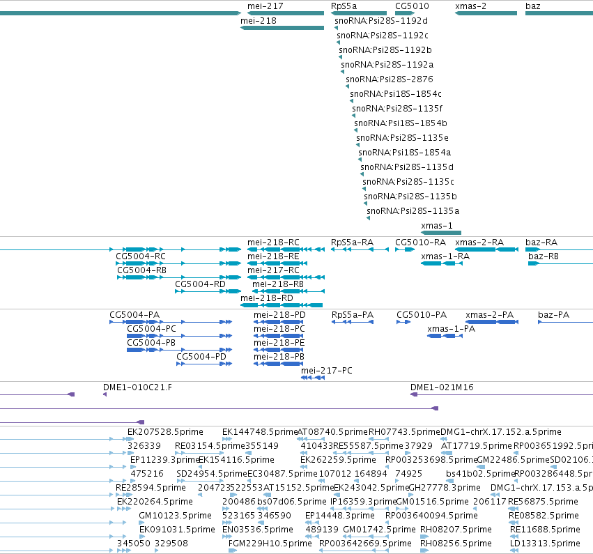
Task: Click the CG5004-PA protein label
Action: tap(134, 315)
